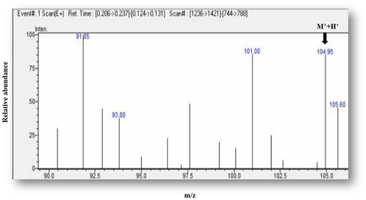Click the Scan# range text in header
The height and width of the screenshot is (200, 366).
tap(209, 14)
